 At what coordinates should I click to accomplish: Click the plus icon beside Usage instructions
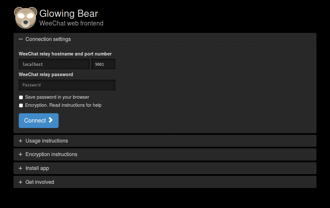(21, 141)
